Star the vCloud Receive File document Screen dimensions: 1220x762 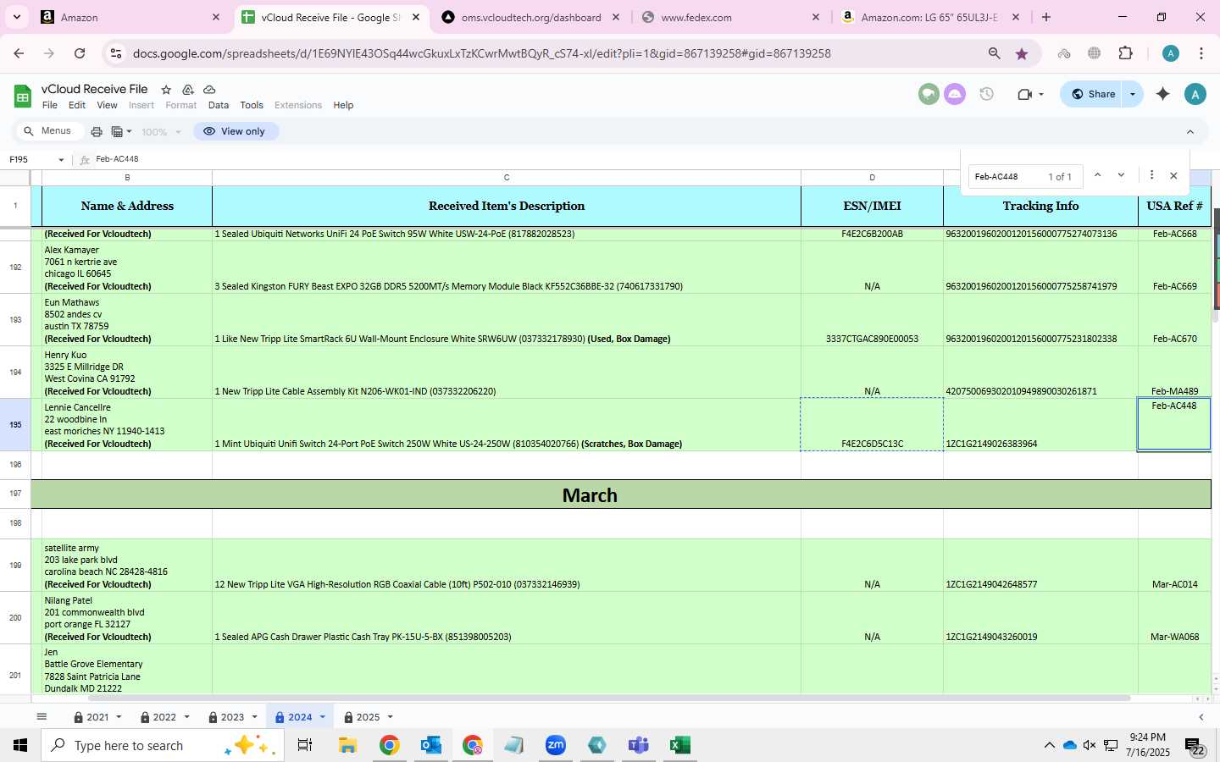(166, 90)
